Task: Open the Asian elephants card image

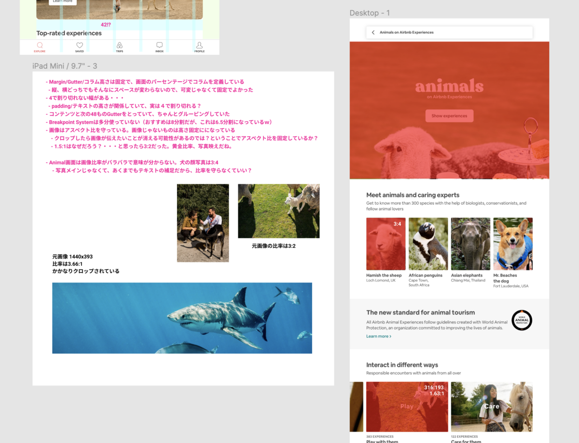Action: click(470, 244)
